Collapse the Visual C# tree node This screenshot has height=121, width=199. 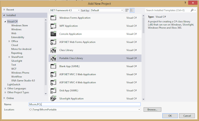point(5,22)
